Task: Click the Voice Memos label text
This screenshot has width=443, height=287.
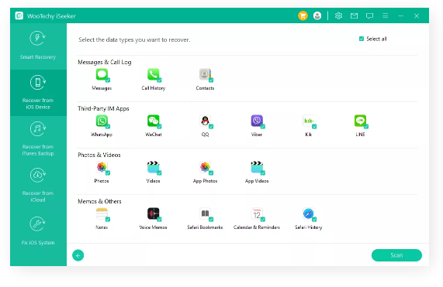Action: pyautogui.click(x=153, y=227)
